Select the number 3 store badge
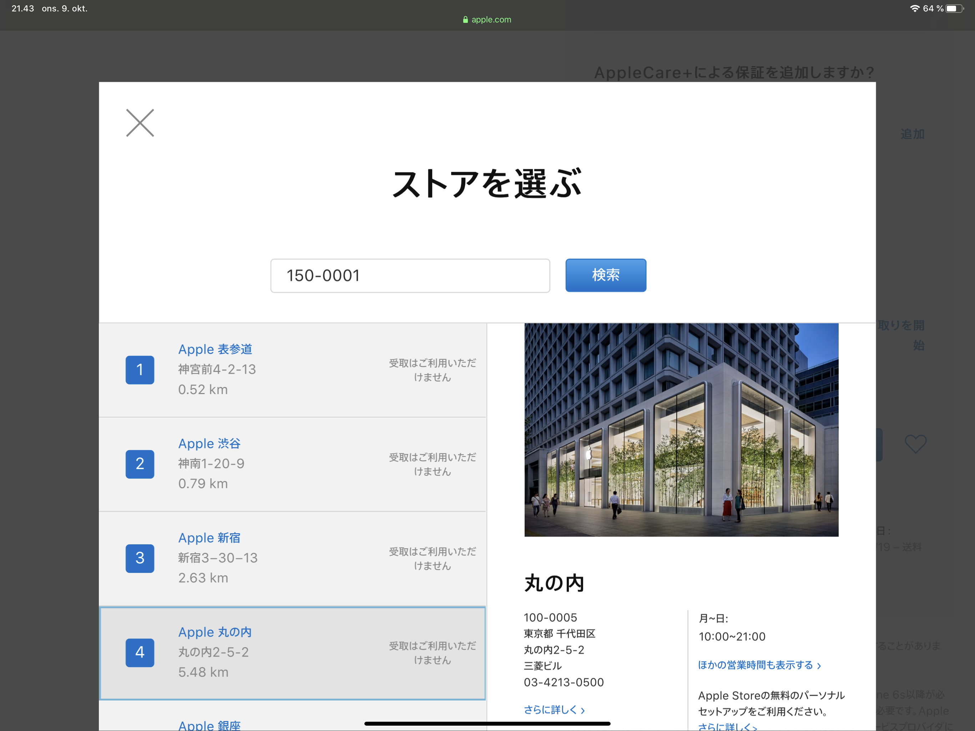Viewport: 975px width, 731px height. click(x=140, y=558)
